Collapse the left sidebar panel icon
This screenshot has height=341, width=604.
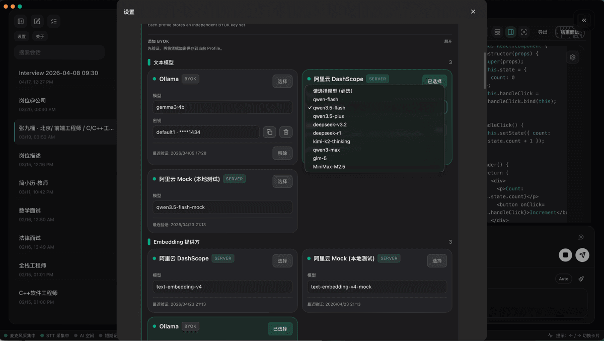21,21
